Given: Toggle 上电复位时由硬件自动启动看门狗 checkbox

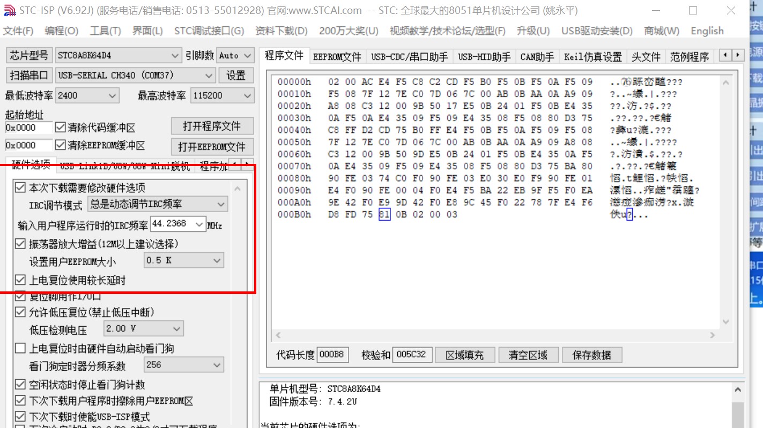Looking at the screenshot, I should click(x=20, y=348).
